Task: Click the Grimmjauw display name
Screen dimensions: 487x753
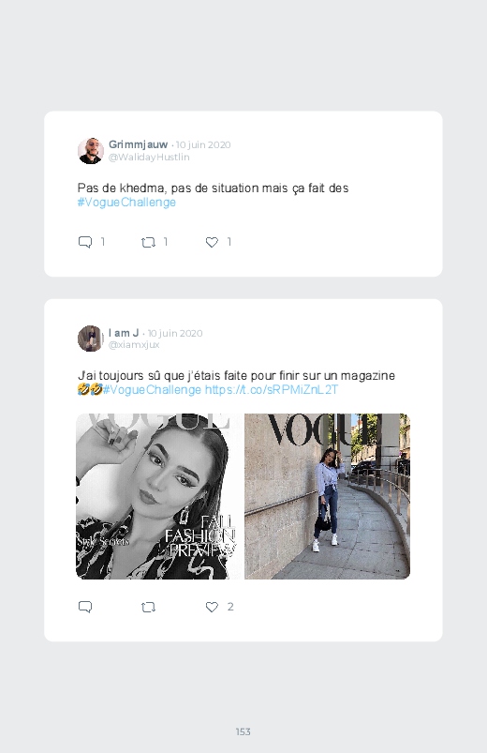Action: coord(139,144)
